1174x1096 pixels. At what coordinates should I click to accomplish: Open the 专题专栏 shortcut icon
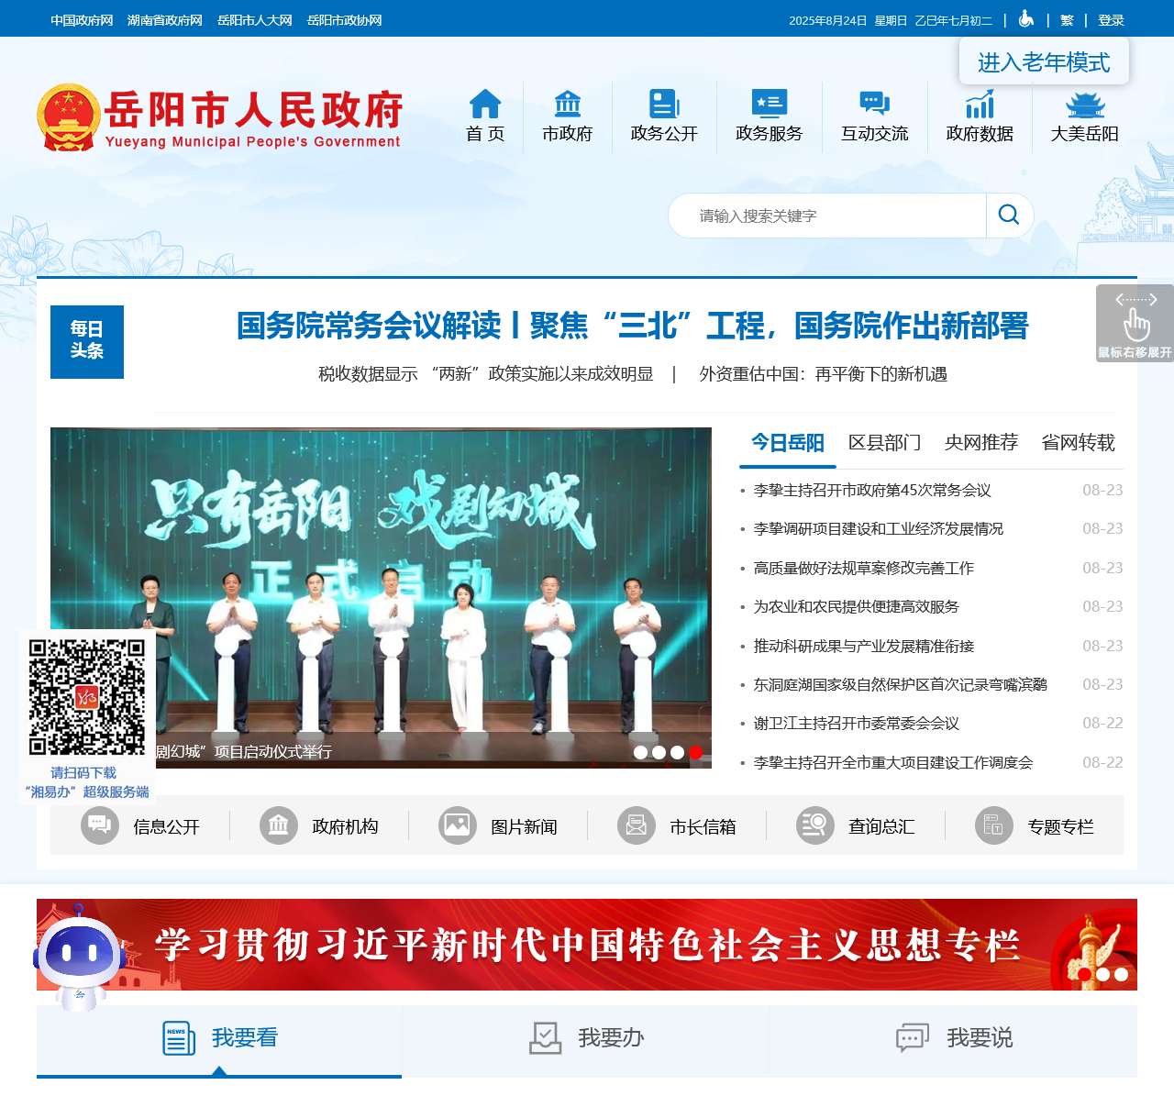pos(993,825)
